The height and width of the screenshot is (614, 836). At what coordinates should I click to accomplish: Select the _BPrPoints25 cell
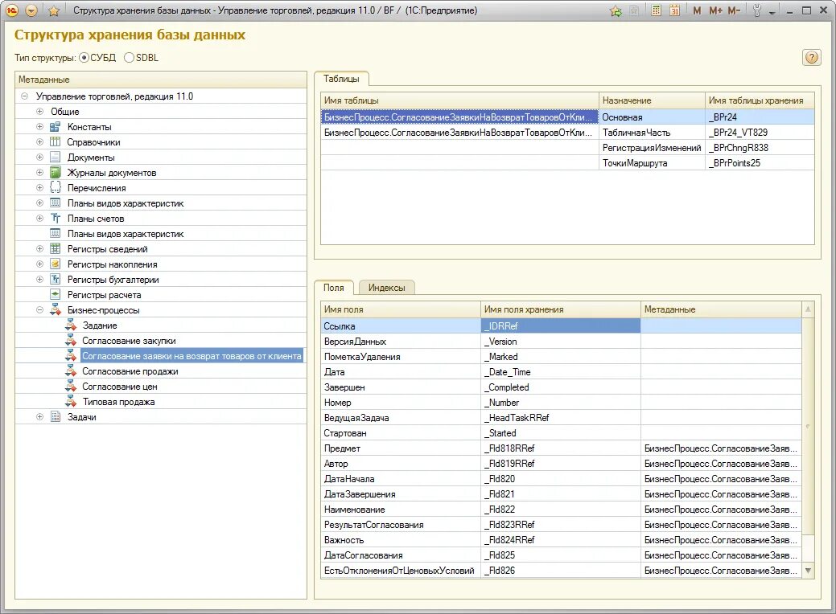[x=760, y=163]
